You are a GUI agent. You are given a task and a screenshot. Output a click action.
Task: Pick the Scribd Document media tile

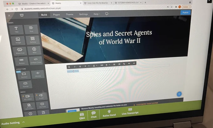[29, 106]
